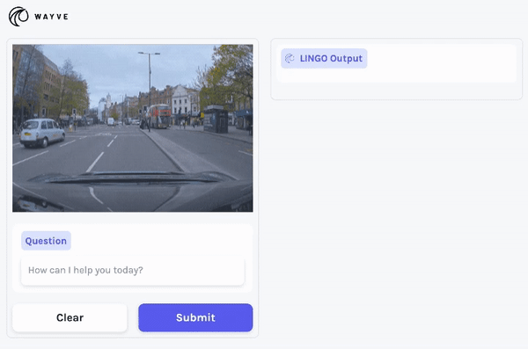The width and height of the screenshot is (528, 349).
Task: Select the Question label
Action: [x=46, y=241]
